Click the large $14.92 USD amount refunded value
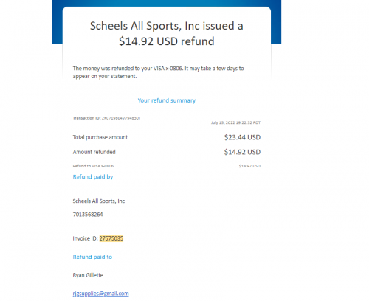The width and height of the screenshot is (369, 301). click(242, 152)
